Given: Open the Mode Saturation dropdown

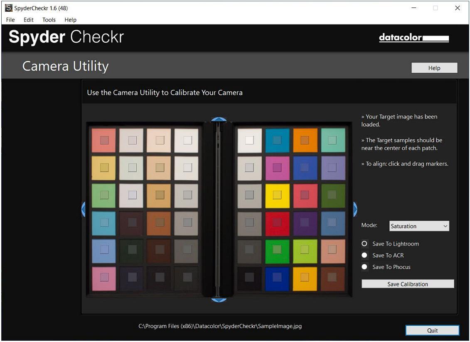Looking at the screenshot, I should [419, 226].
